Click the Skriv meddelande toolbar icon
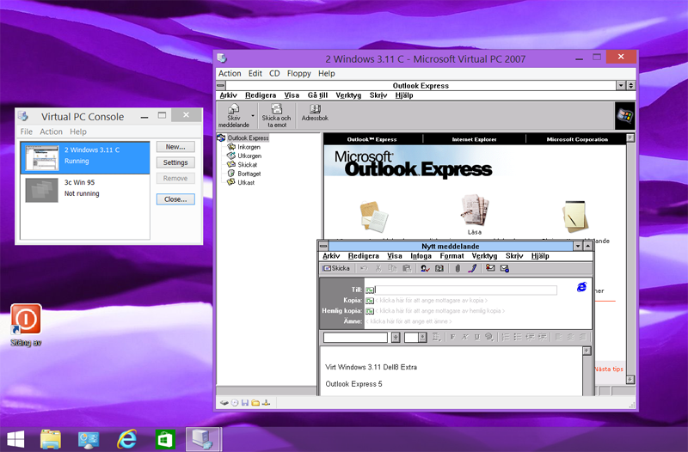Image resolution: width=688 pixels, height=452 pixels. click(233, 115)
